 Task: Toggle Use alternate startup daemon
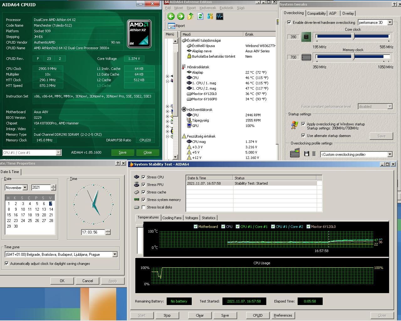[x=303, y=136]
